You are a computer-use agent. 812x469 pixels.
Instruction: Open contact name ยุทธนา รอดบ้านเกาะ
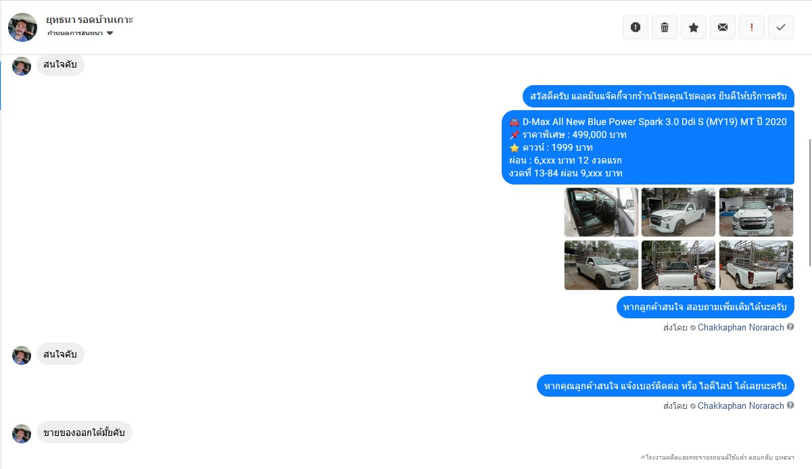click(x=89, y=19)
